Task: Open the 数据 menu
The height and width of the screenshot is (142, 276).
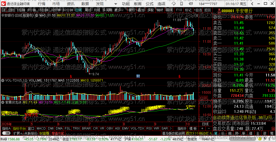Action: 85,4
